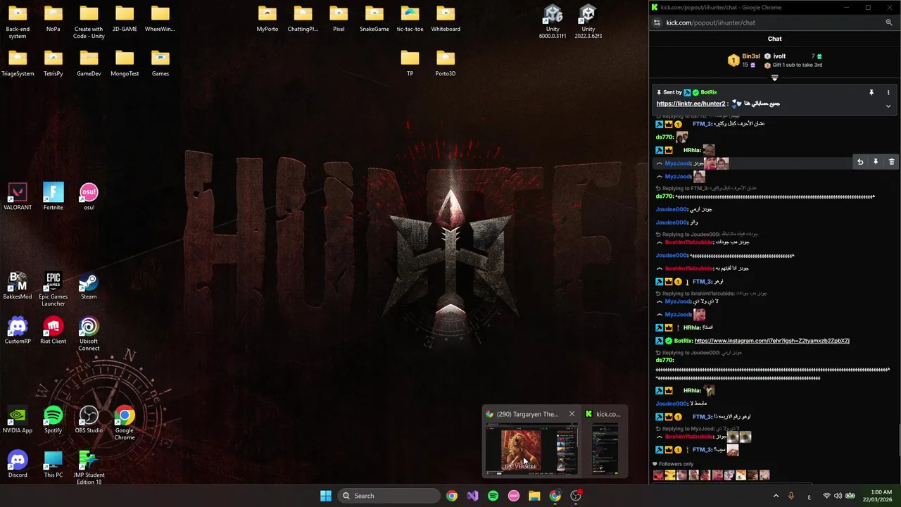Image resolution: width=901 pixels, height=507 pixels.
Task: Click the Bin3sl username in gift leaderboard
Action: (751, 56)
